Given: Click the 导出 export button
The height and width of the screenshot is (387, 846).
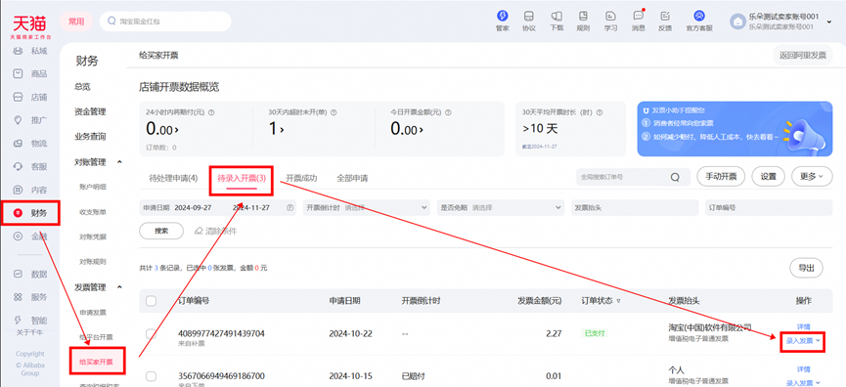Looking at the screenshot, I should [807, 268].
